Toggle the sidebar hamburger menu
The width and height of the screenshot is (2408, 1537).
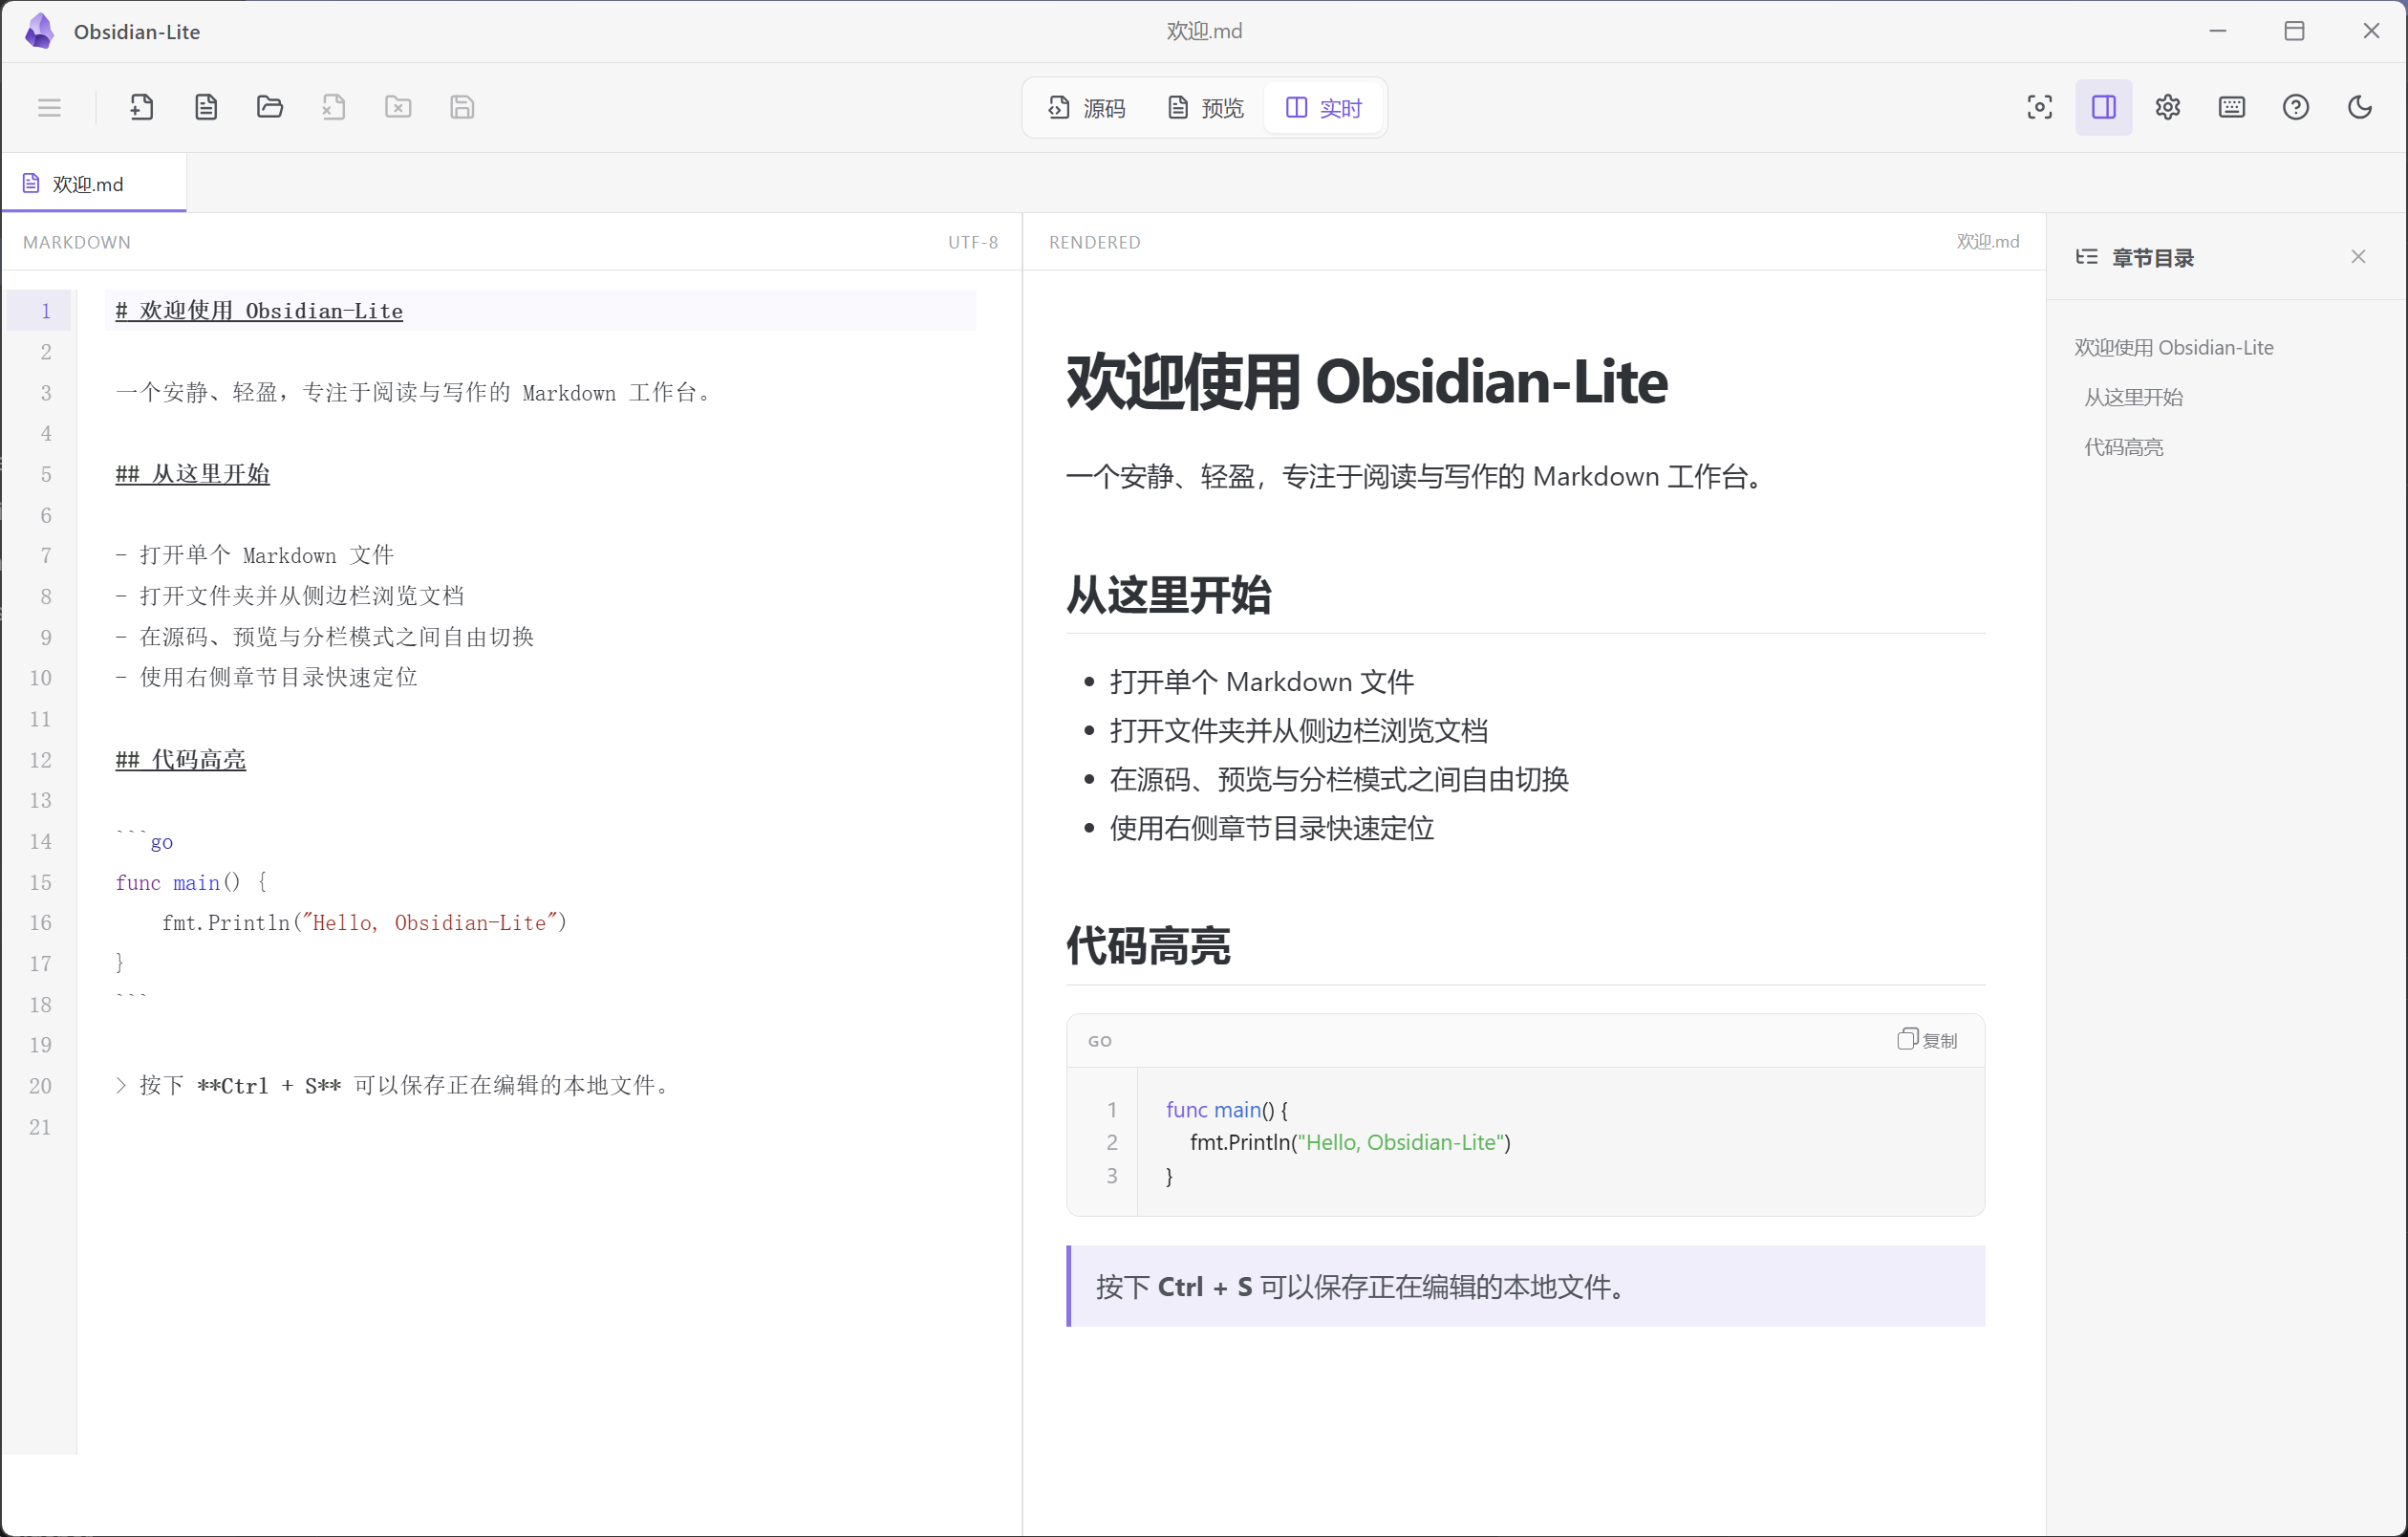click(x=49, y=107)
